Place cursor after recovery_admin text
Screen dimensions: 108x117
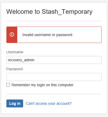pos(35,60)
